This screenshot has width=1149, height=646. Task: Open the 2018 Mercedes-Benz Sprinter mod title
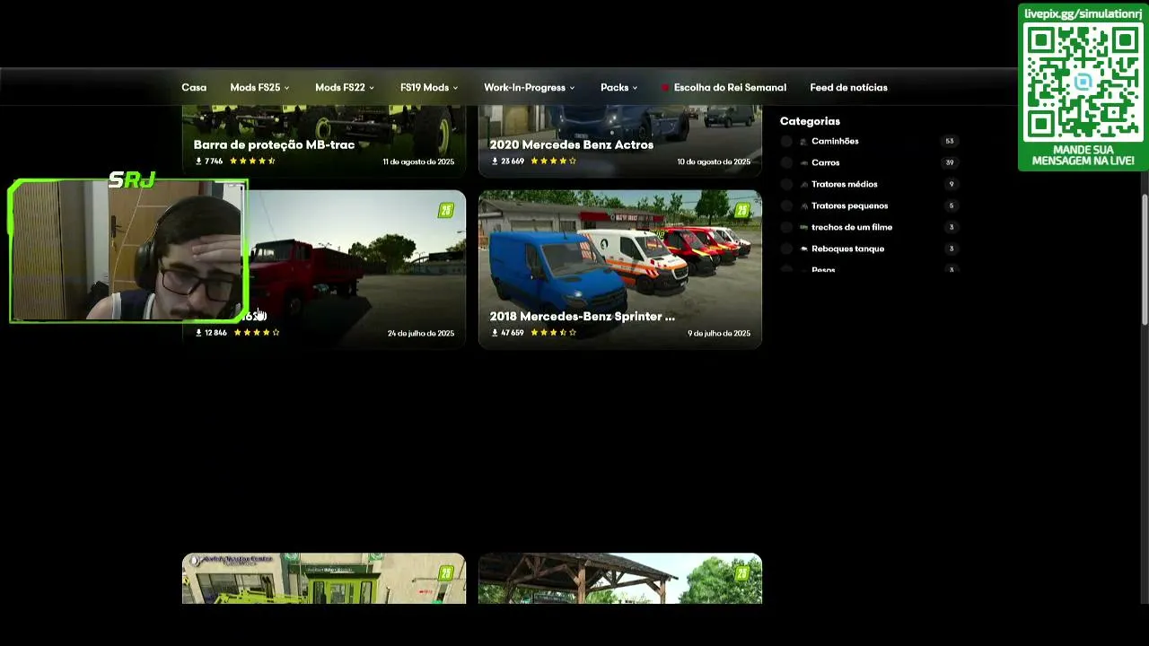click(x=582, y=317)
